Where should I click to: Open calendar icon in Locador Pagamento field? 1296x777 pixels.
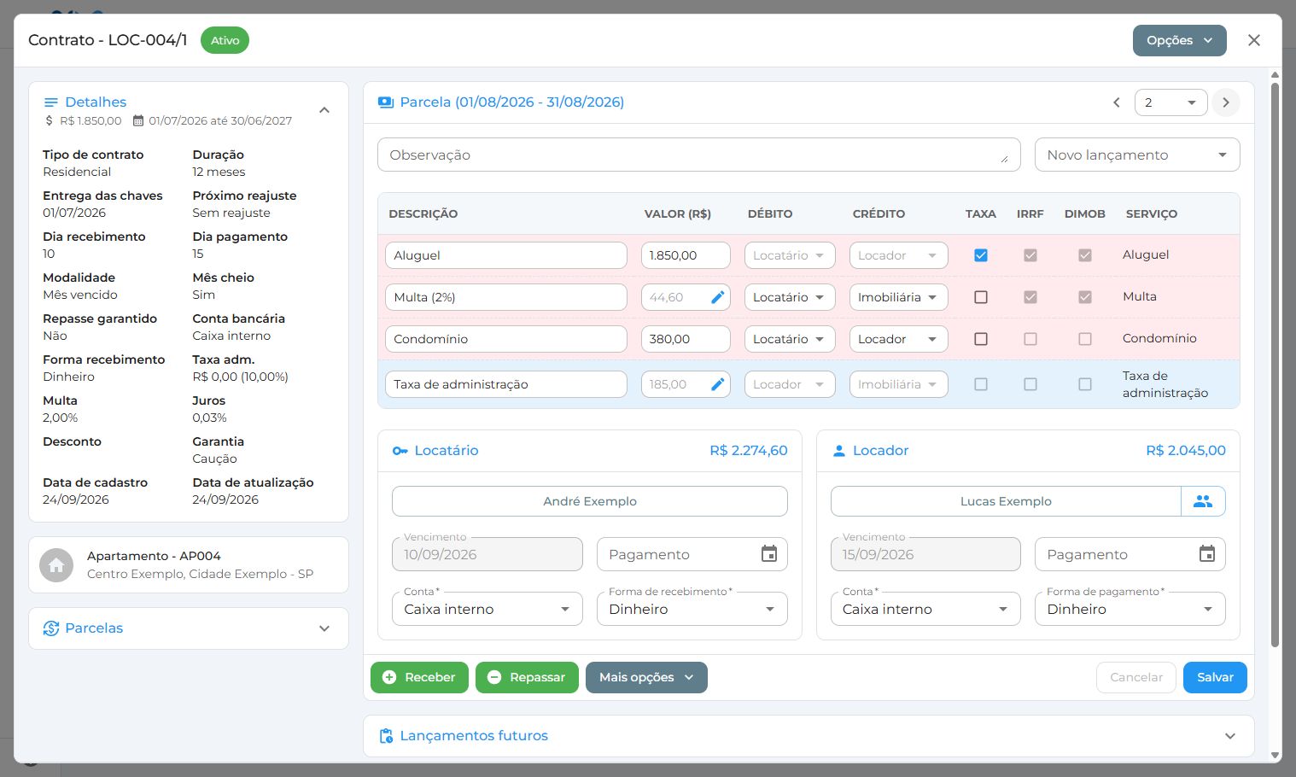pos(1207,554)
